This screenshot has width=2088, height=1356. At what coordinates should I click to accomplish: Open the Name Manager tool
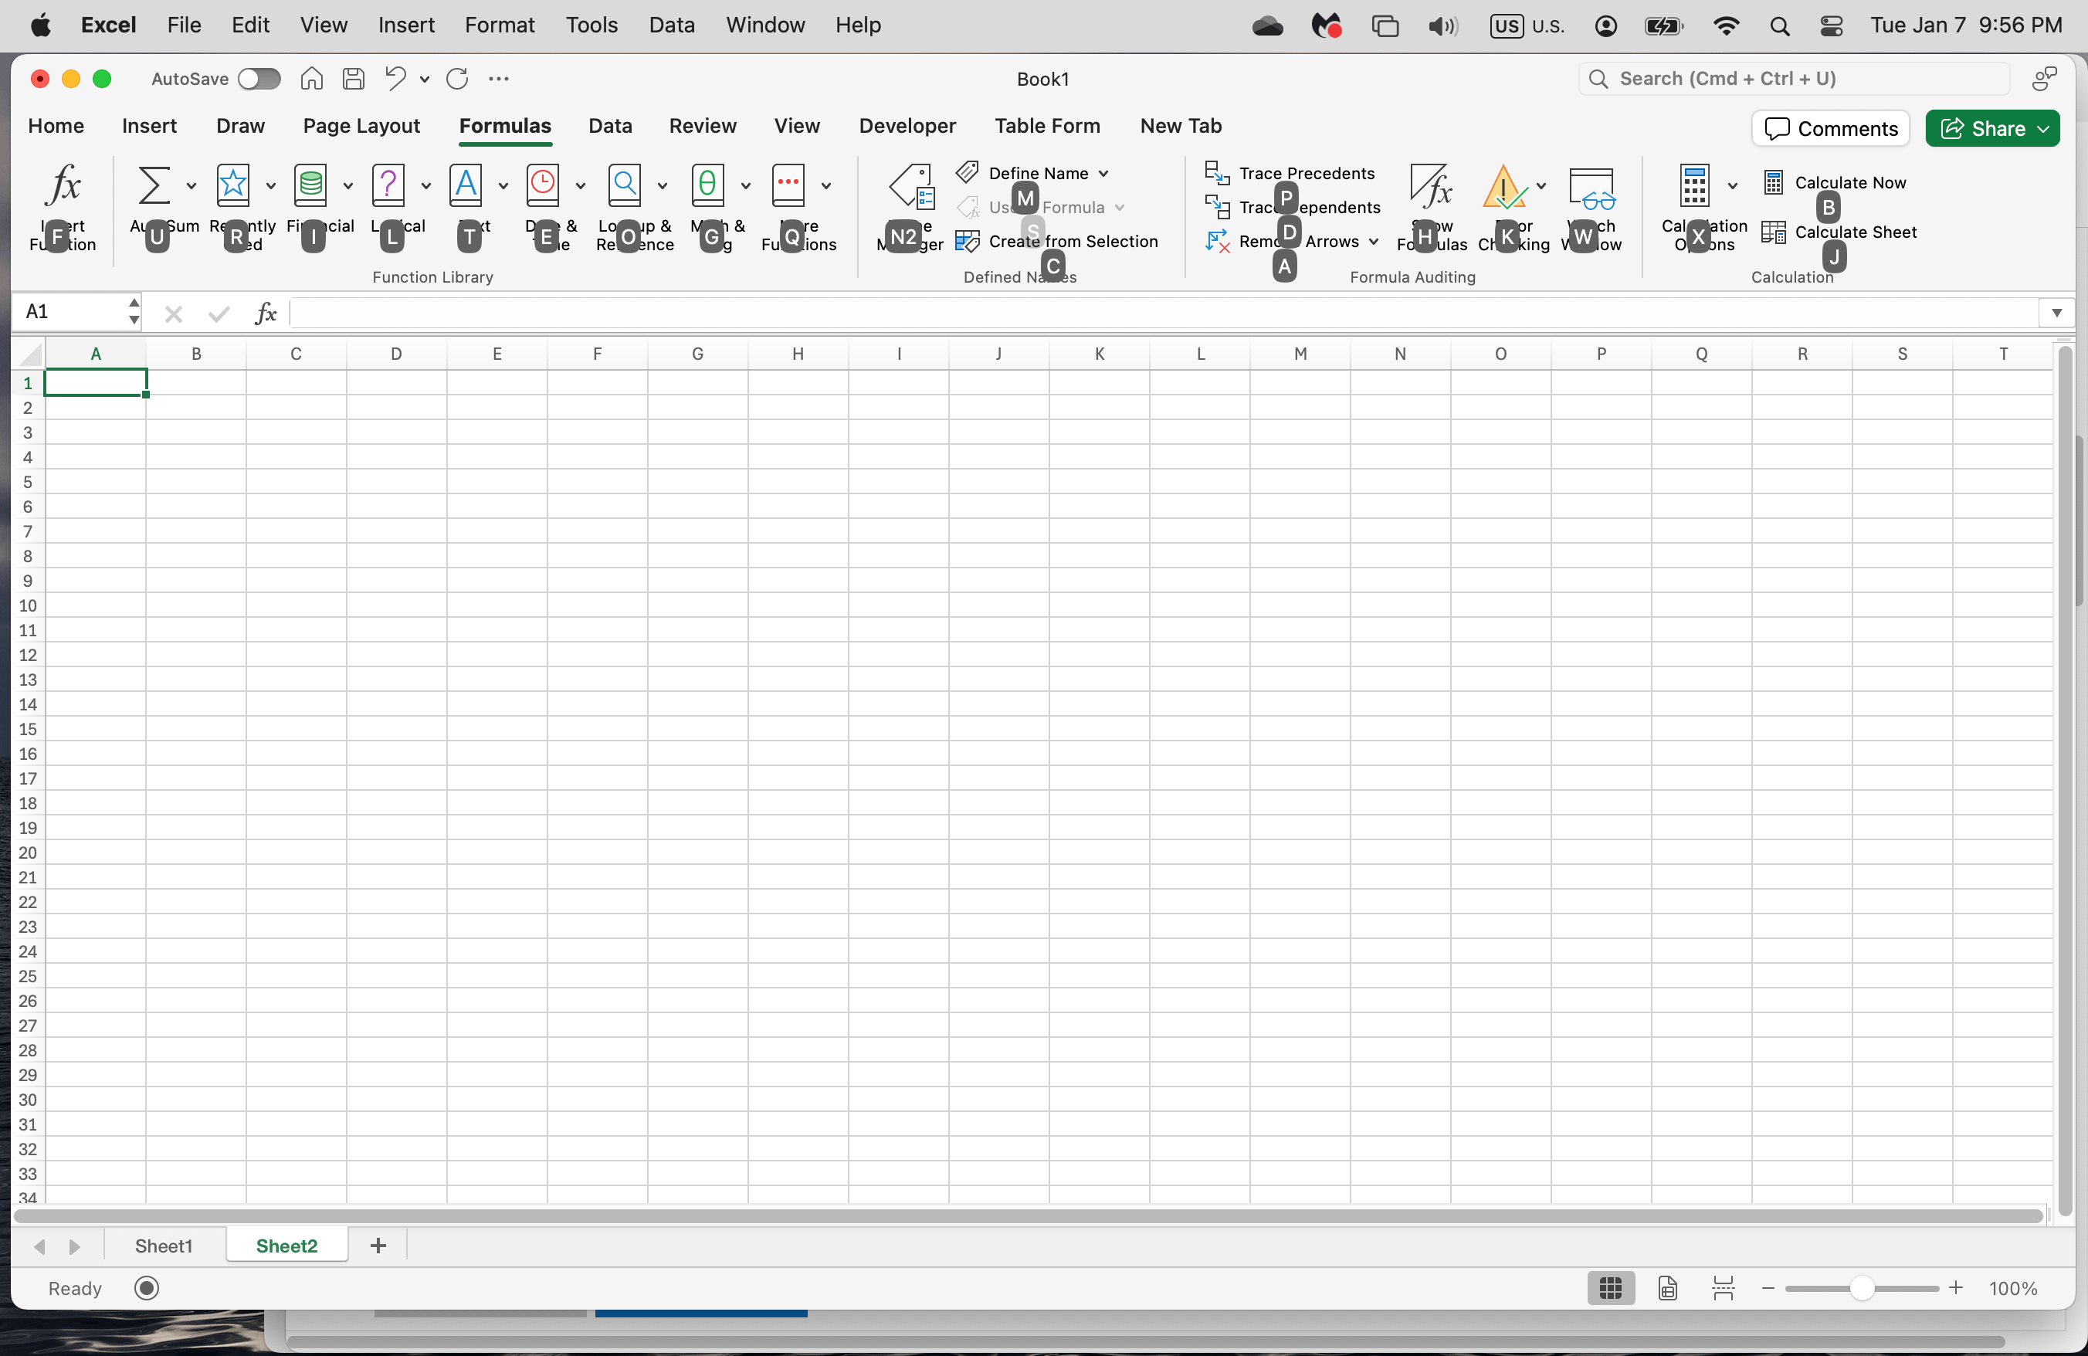[911, 187]
